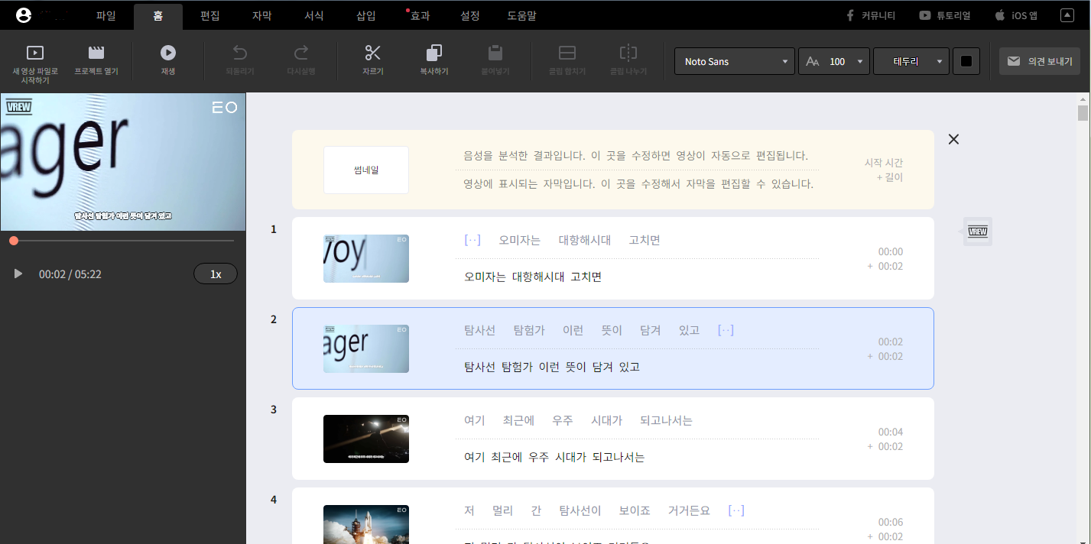1091x544 pixels.
Task: Click clip 3 start time 00:04
Action: 891,432
